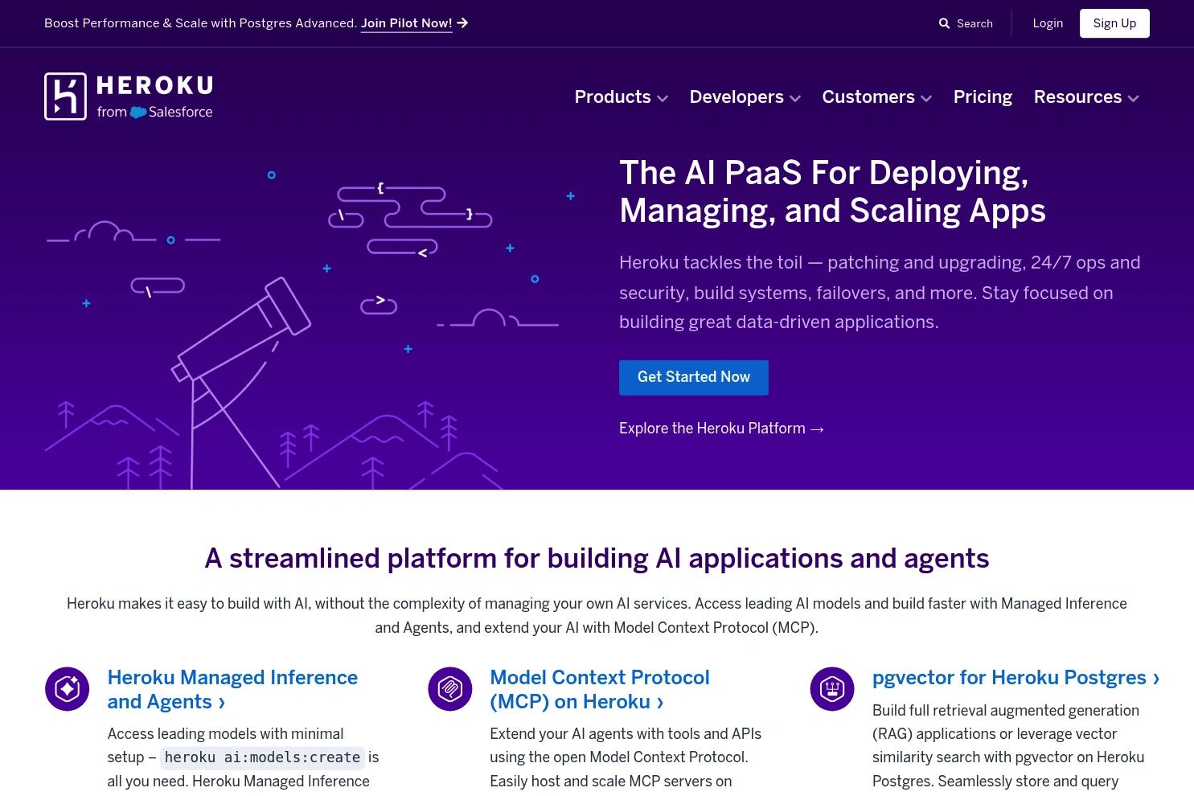Expand the Customers menu chevron
The image size is (1194, 796).
[x=926, y=98]
